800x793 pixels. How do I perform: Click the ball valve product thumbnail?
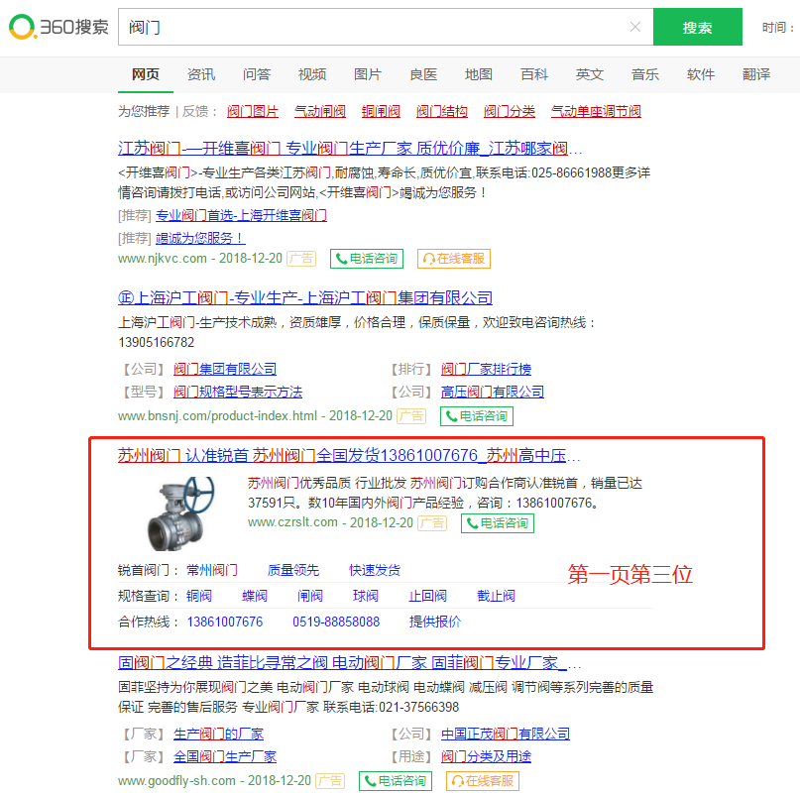tap(181, 513)
